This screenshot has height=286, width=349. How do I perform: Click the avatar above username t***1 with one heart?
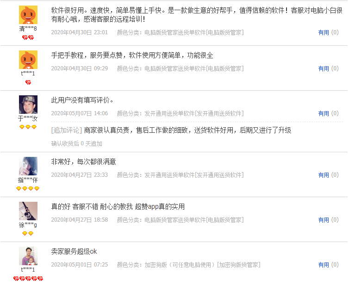[28, 60]
